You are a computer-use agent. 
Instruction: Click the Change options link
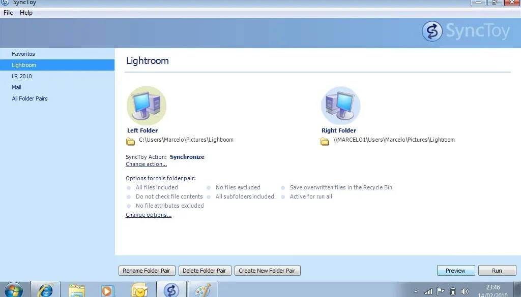149,215
